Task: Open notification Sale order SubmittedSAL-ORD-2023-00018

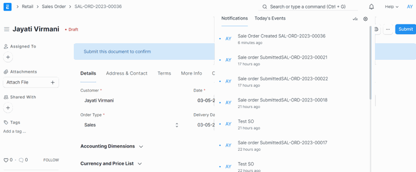Action: point(283,100)
